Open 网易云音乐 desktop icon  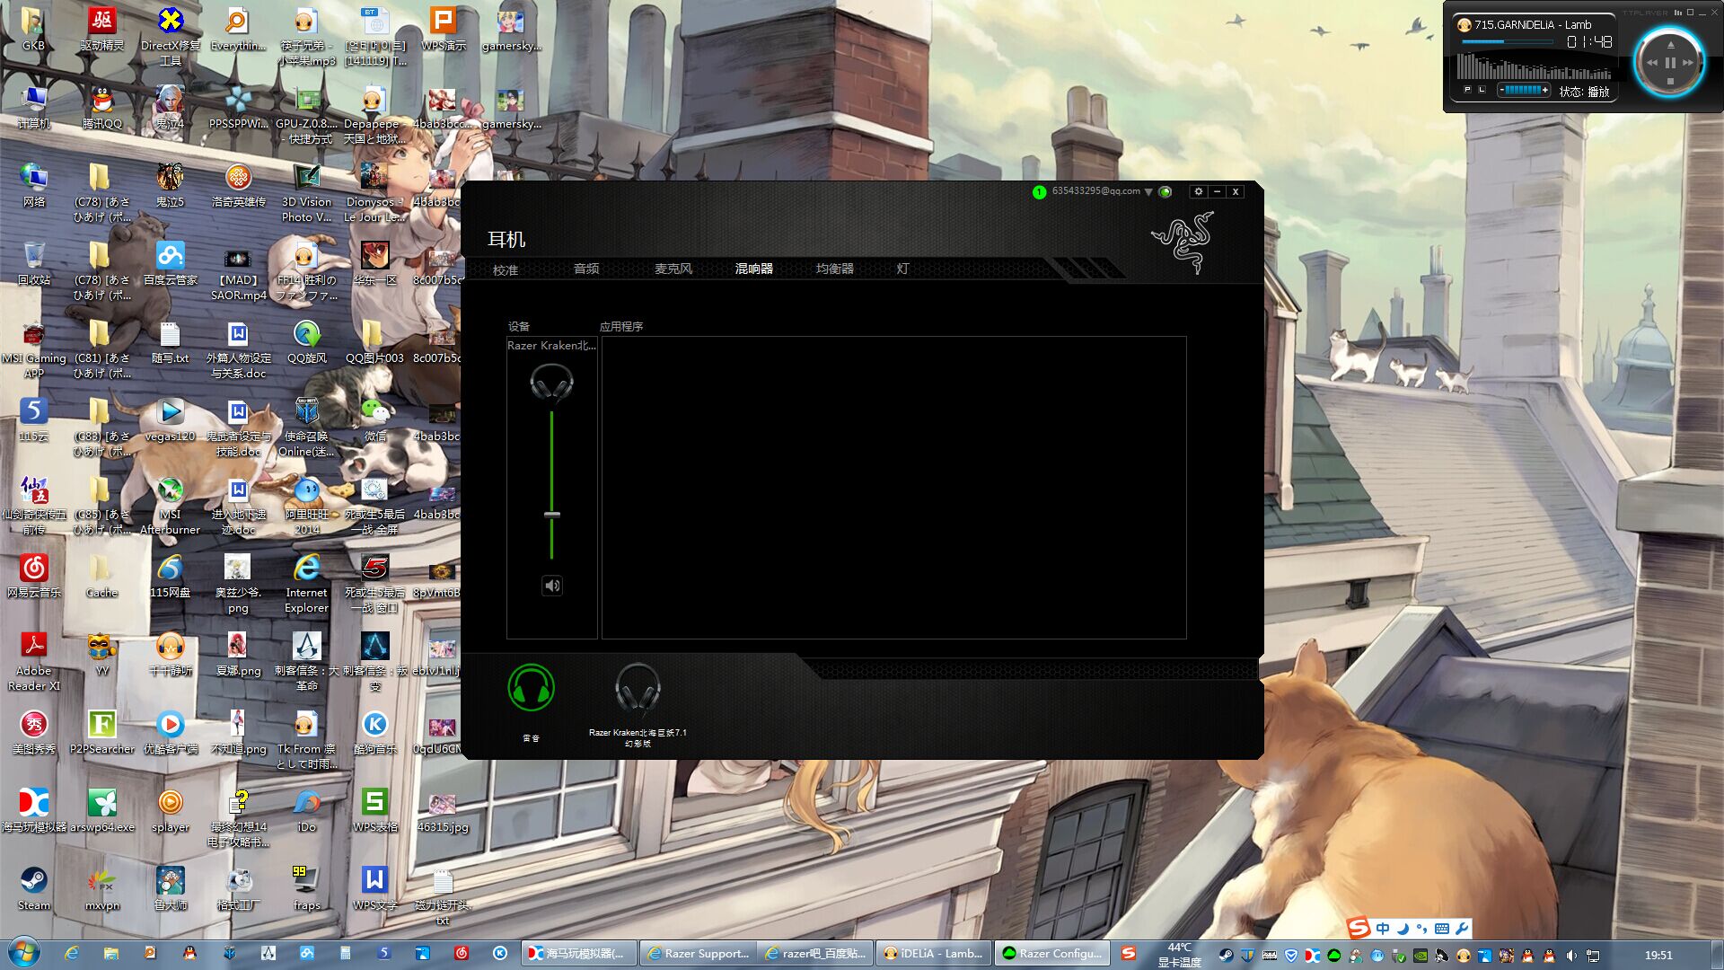coord(34,575)
